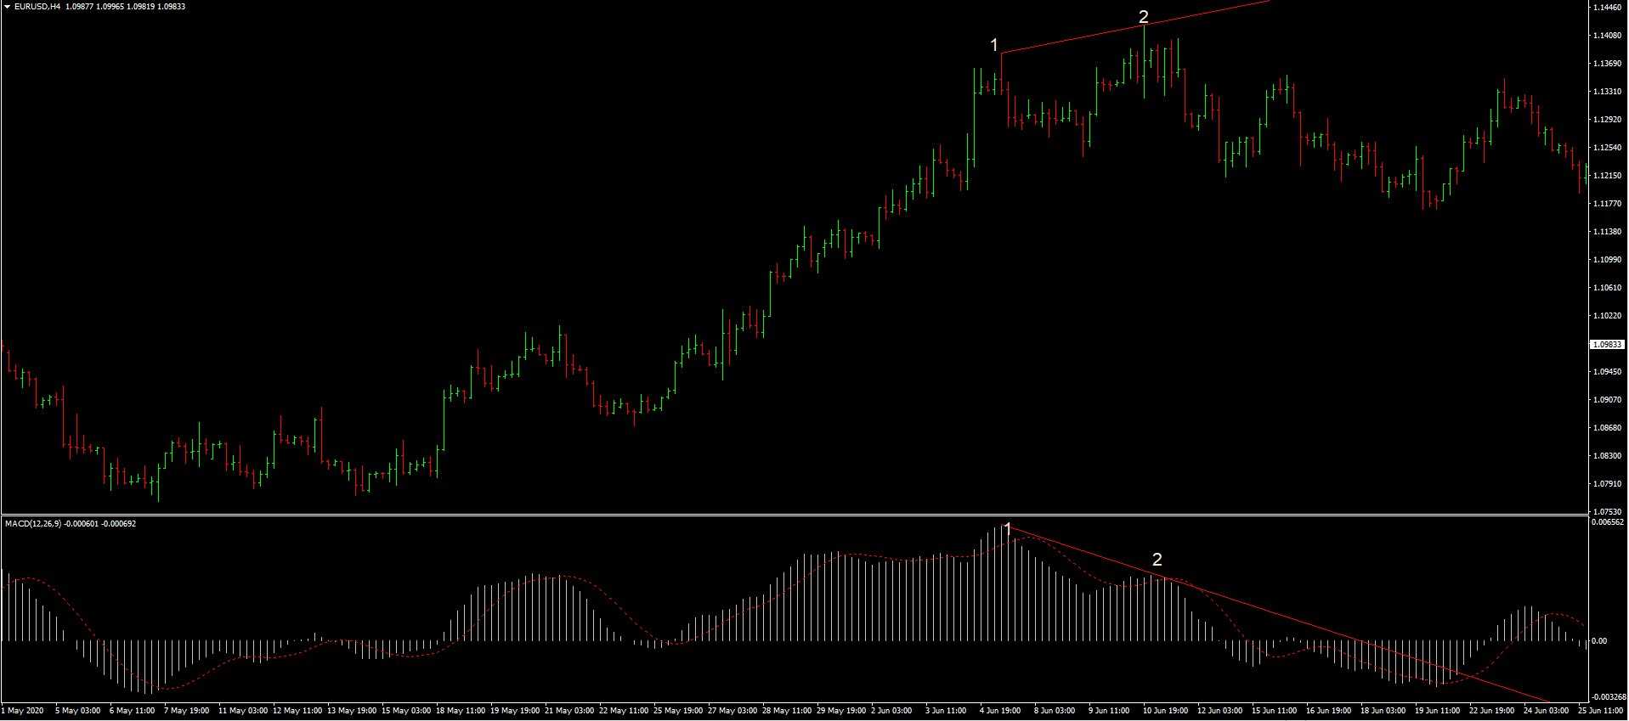Select the red trendline on price chart

pos(1071,39)
